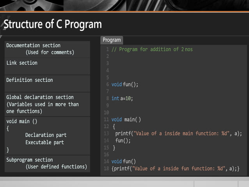Viewport: 249px width, 187px height.
Task: Select the 'Link section' box
Action: coord(47,67)
